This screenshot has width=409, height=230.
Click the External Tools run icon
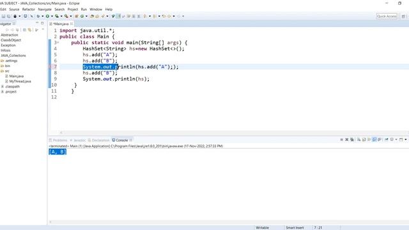[x=66, y=16]
